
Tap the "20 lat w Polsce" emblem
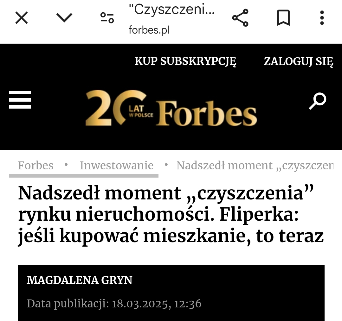(117, 108)
